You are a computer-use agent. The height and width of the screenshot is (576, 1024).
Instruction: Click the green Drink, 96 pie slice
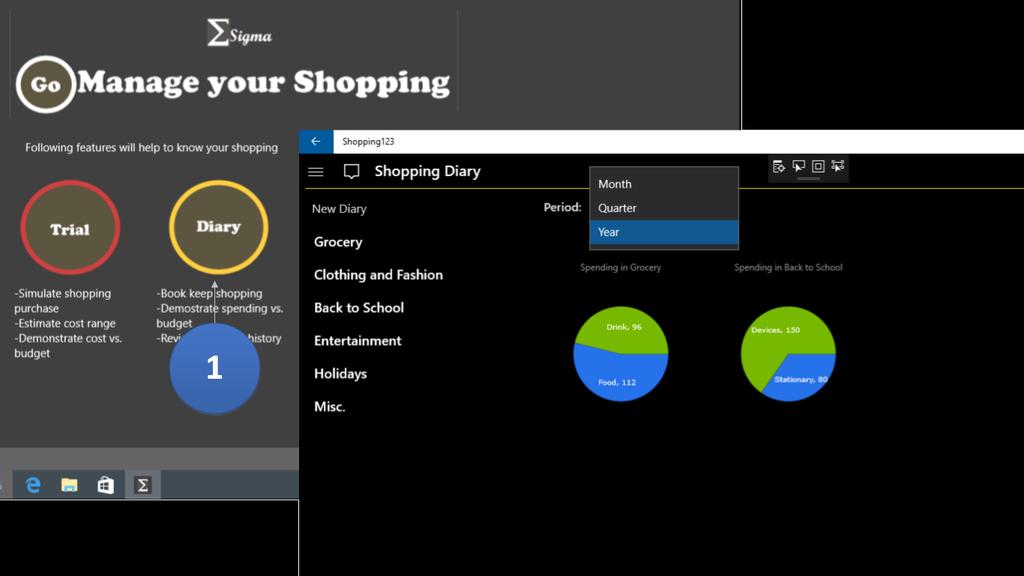pos(623,328)
